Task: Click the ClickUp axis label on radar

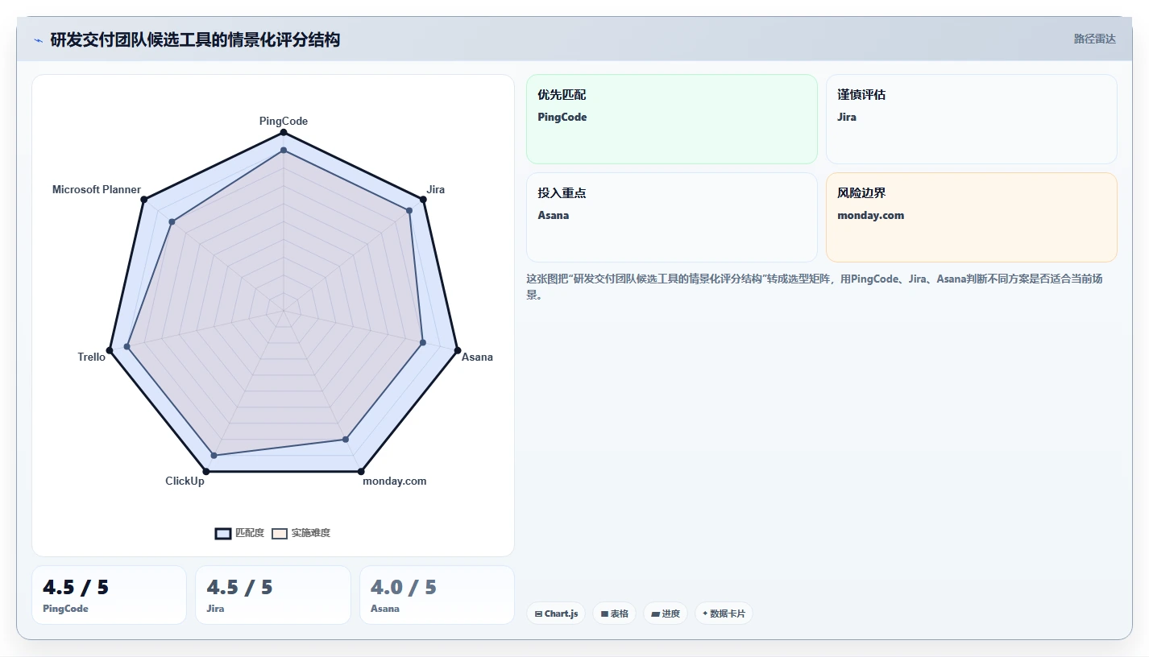Action: [x=185, y=481]
